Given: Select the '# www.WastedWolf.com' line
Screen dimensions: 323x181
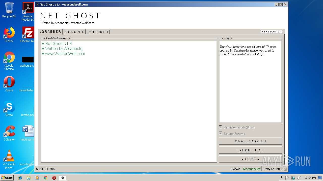Looking at the screenshot, I should click(63, 54).
